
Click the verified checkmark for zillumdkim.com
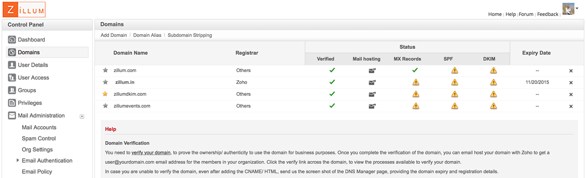332,94
